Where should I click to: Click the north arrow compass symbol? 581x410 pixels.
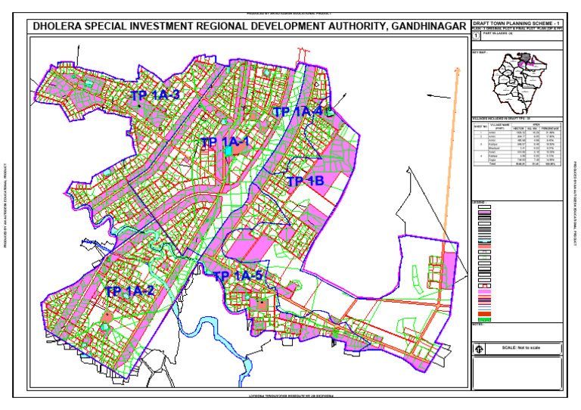pyautogui.click(x=480, y=349)
